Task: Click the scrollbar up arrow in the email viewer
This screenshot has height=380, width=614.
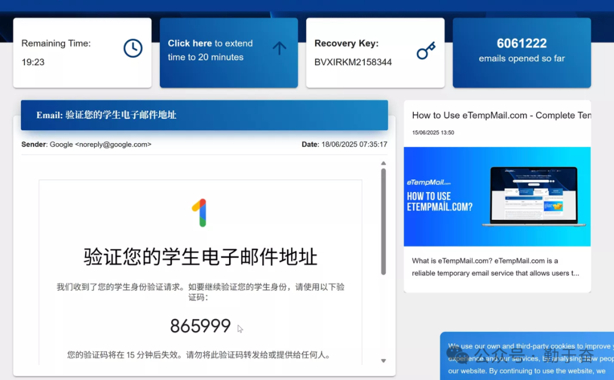Action: click(x=384, y=163)
